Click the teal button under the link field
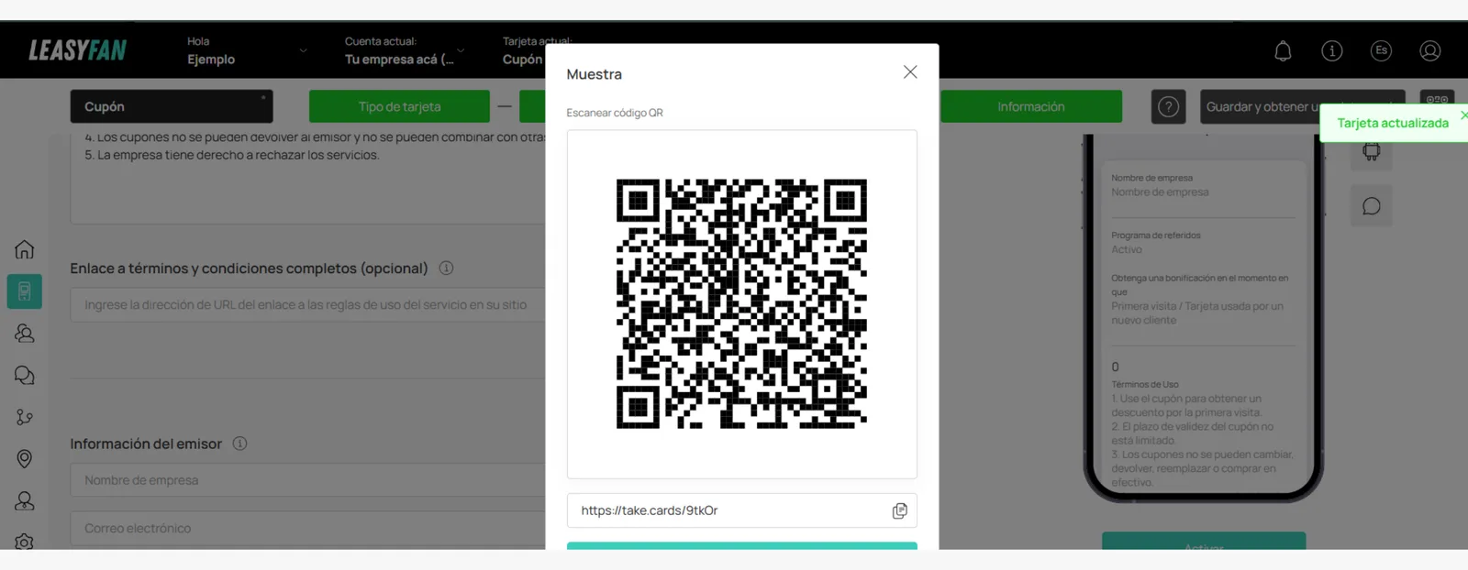Image resolution: width=1468 pixels, height=570 pixels. pyautogui.click(x=741, y=546)
